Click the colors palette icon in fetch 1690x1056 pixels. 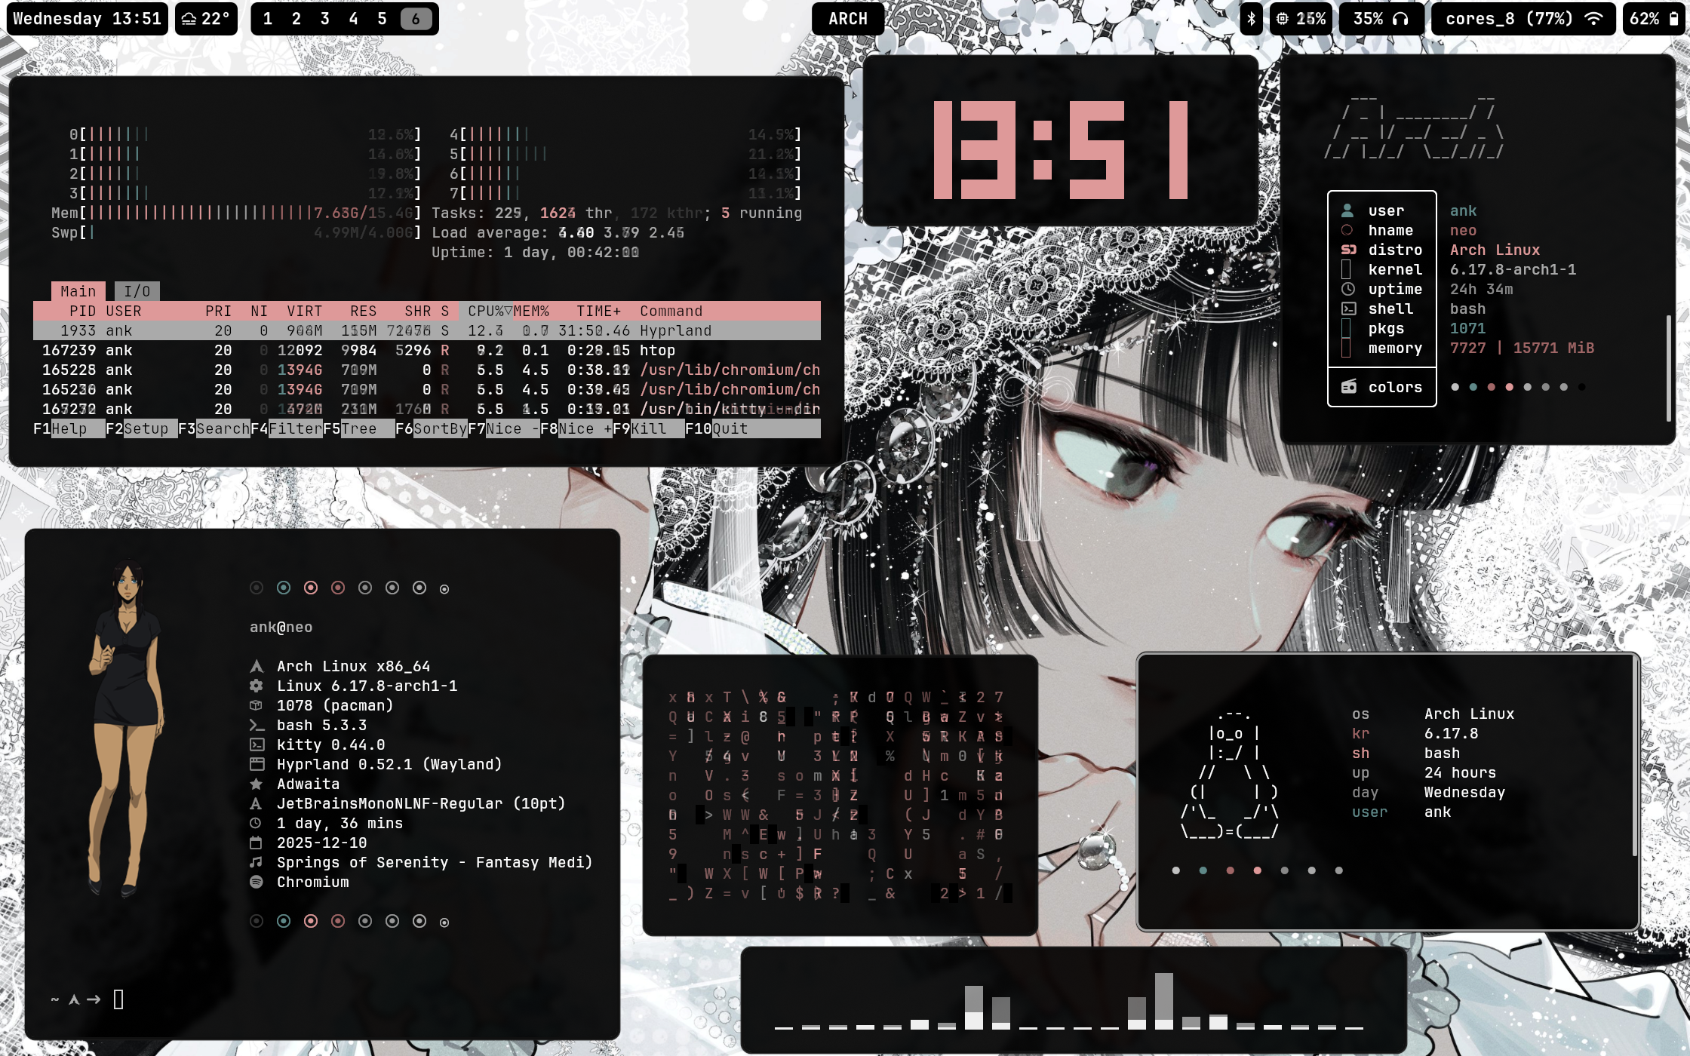pyautogui.click(x=1349, y=387)
